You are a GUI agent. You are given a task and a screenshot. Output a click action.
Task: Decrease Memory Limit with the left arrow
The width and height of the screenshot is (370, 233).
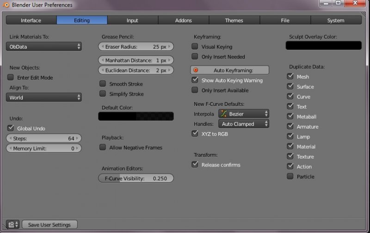click(x=10, y=148)
